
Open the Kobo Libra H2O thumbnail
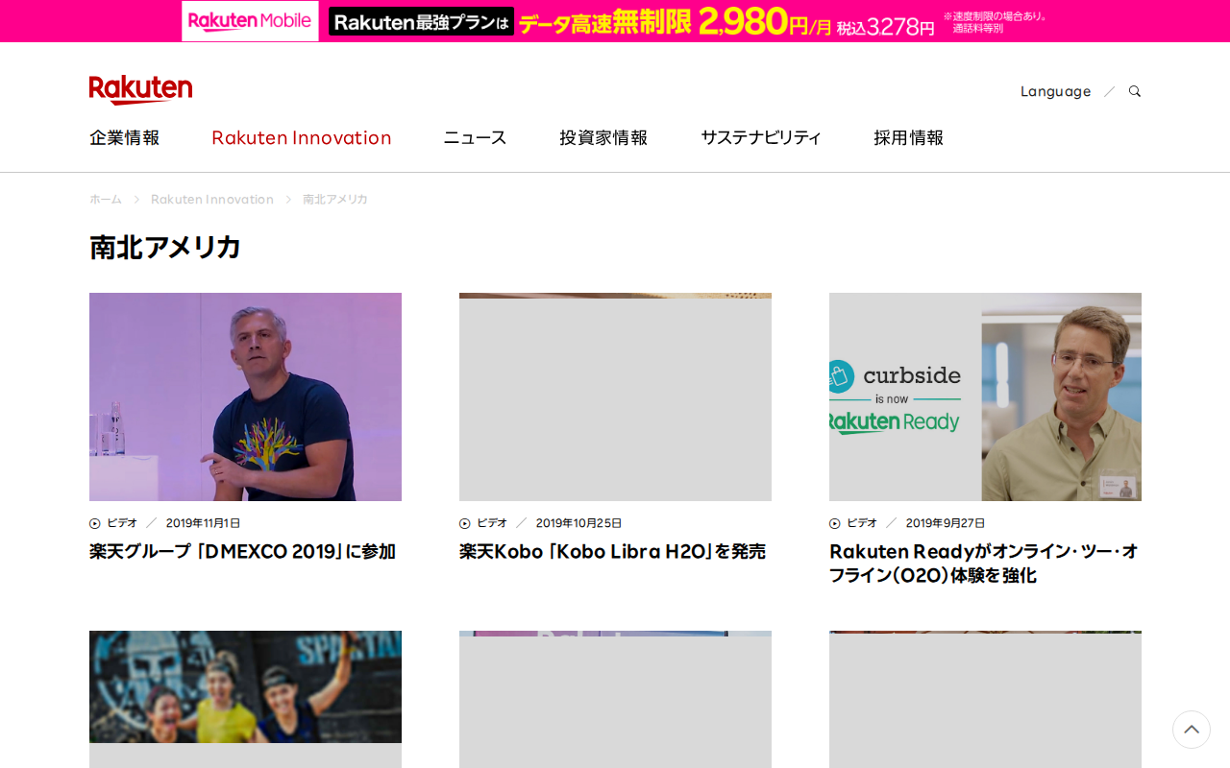[x=615, y=396]
